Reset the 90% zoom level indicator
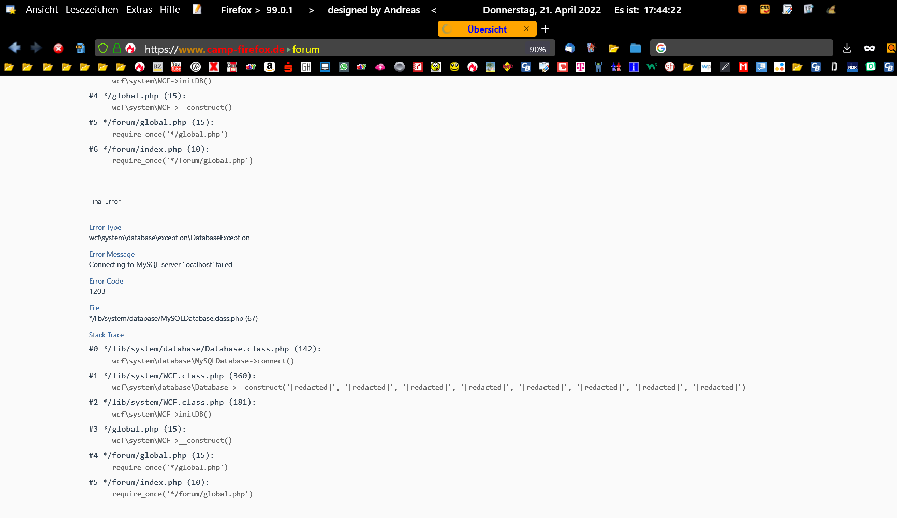 click(x=537, y=49)
